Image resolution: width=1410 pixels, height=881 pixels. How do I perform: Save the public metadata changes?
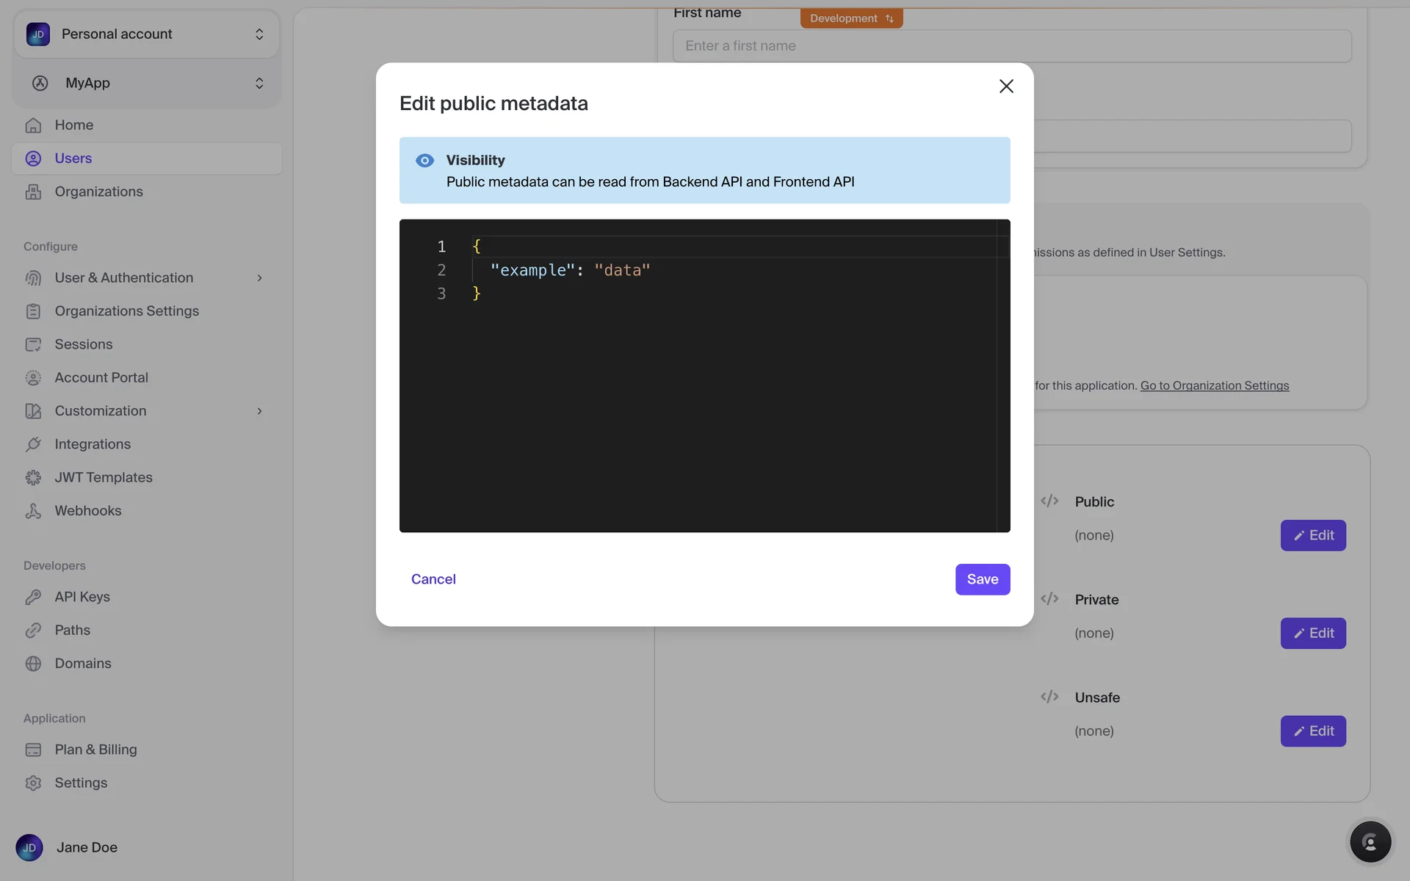tap(982, 579)
